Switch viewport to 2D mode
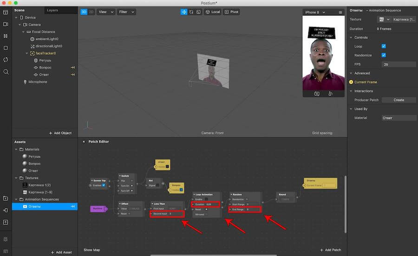The height and width of the screenshot is (256, 418). coord(91,12)
